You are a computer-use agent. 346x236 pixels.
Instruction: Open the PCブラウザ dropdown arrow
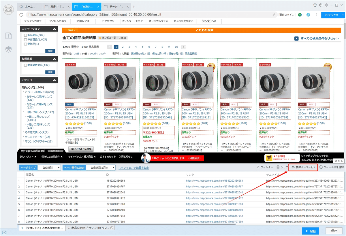tap(343, 15)
